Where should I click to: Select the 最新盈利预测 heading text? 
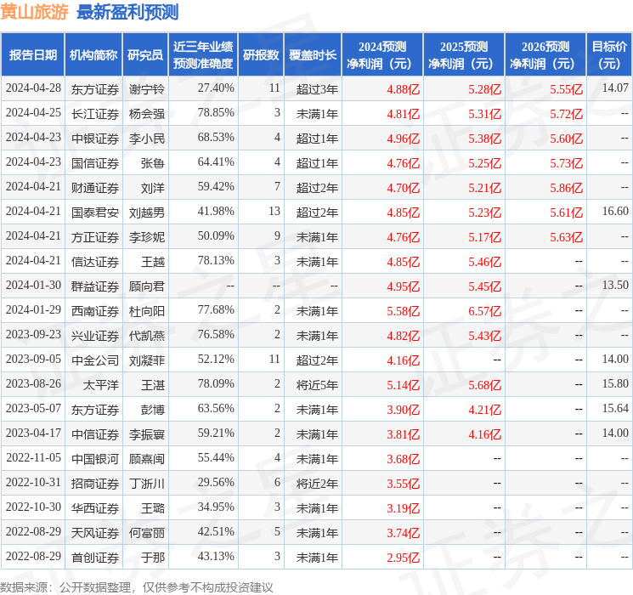(x=127, y=12)
